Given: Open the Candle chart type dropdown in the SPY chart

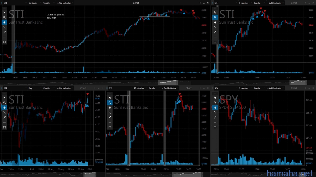Looking at the screenshot, I should tap(259, 88).
